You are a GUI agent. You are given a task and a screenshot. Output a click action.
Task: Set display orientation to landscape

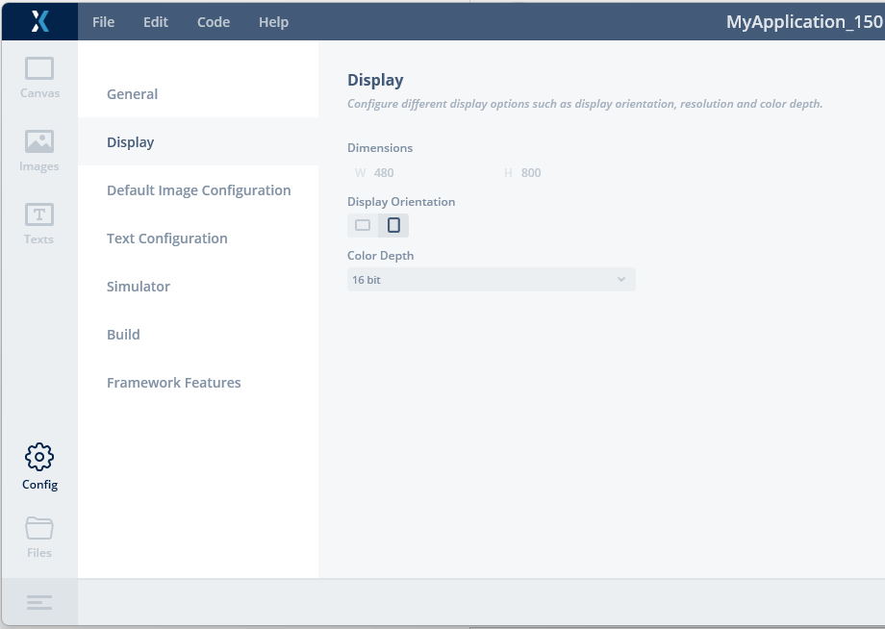pos(363,225)
